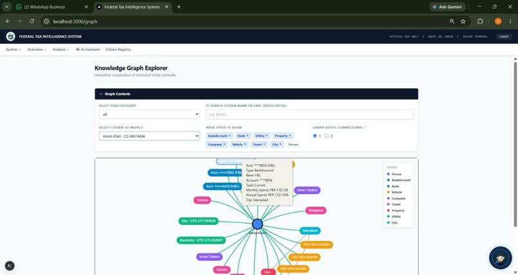The height and width of the screenshot is (275, 518).
Task: Close the WhatsApp Business tab
Action: 86,6
